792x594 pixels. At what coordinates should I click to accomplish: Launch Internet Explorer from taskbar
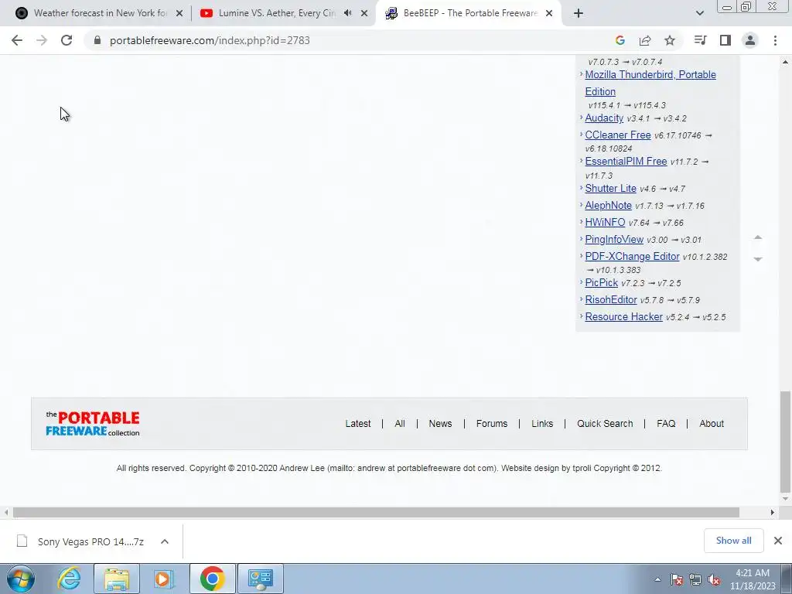pyautogui.click(x=69, y=579)
